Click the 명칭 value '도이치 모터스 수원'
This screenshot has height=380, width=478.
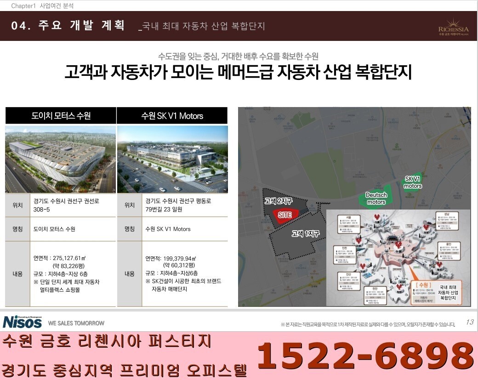(x=54, y=229)
